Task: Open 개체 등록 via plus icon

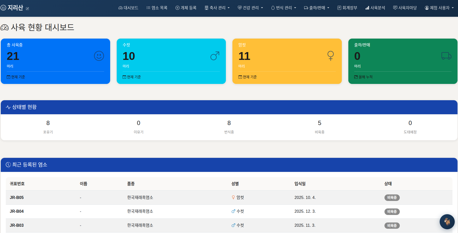Action: point(186,8)
